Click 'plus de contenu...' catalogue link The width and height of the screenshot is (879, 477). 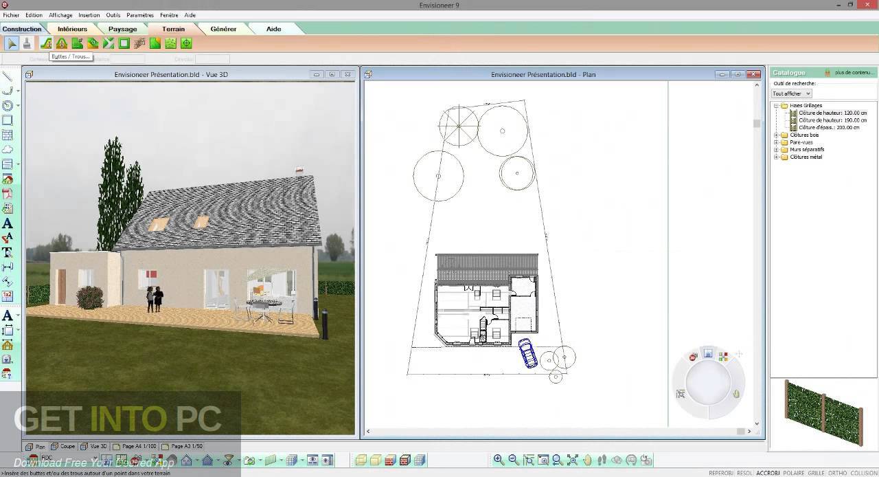click(855, 72)
